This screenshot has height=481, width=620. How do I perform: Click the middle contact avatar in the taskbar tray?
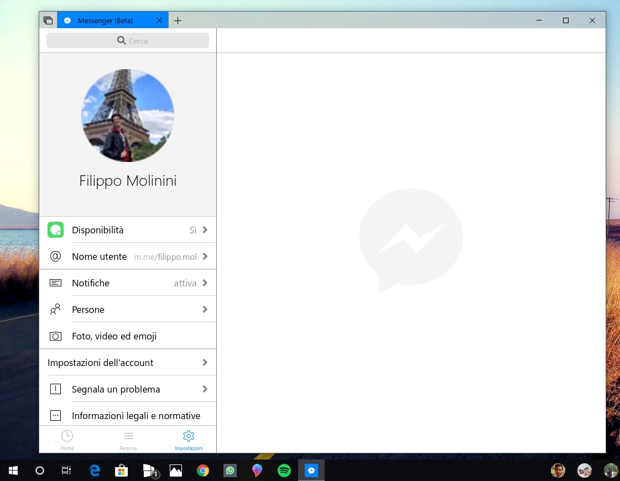coord(585,470)
